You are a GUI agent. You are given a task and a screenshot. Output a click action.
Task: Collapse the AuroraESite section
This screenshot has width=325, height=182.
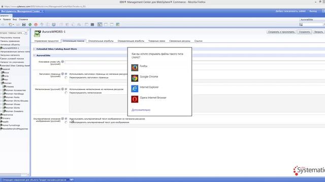click(34, 55)
